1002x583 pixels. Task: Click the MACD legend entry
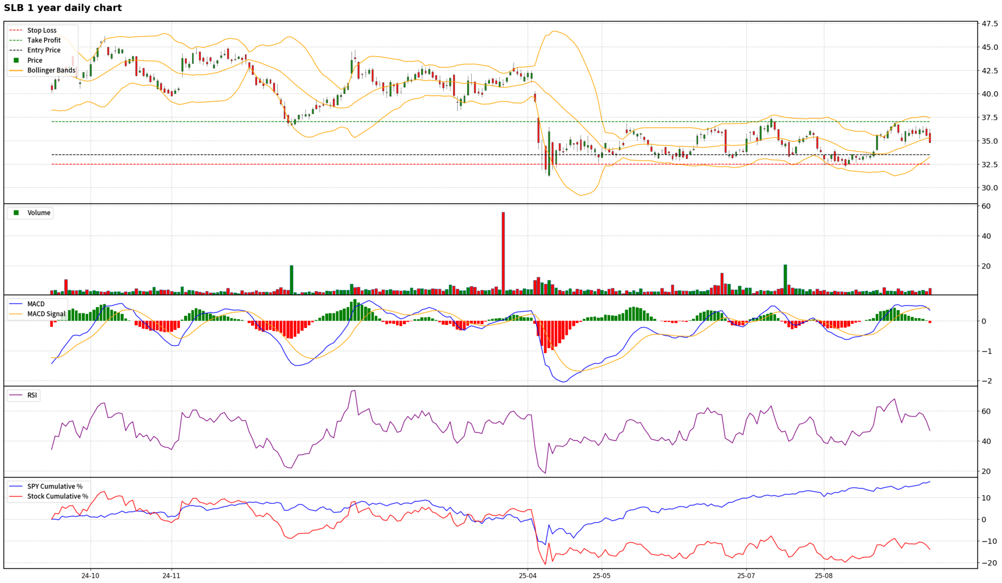point(36,304)
